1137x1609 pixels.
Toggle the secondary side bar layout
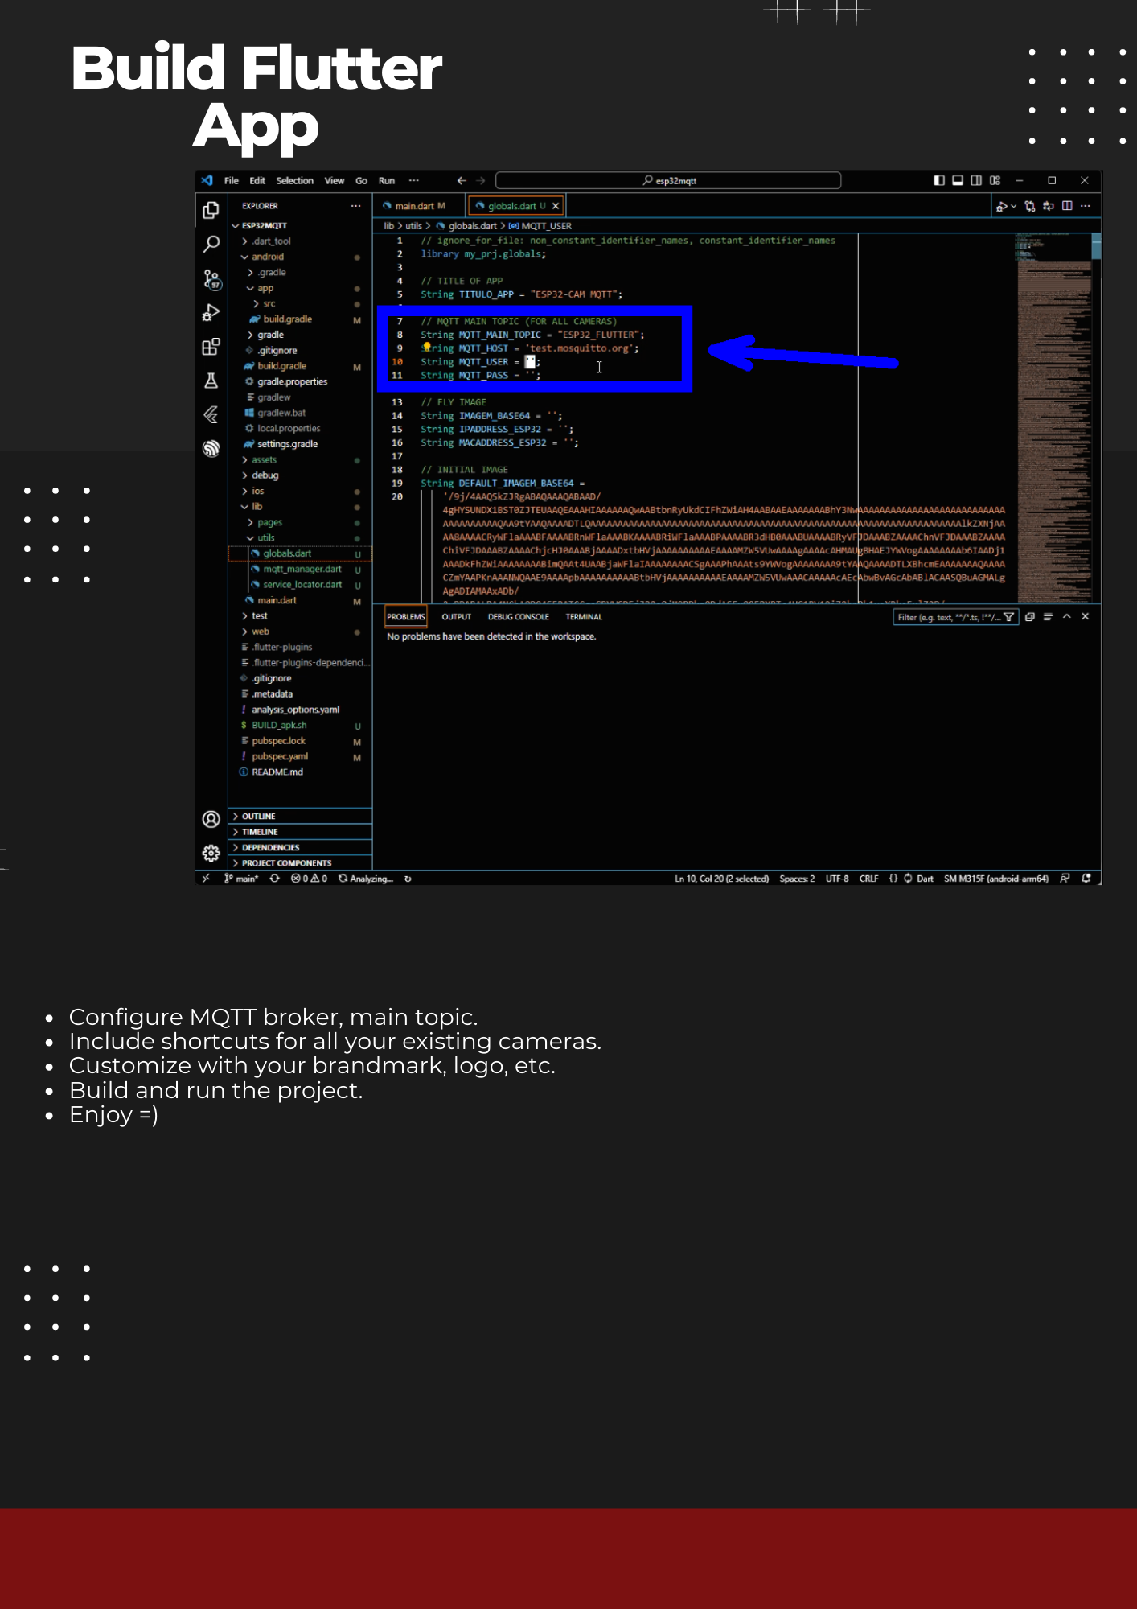(x=976, y=181)
